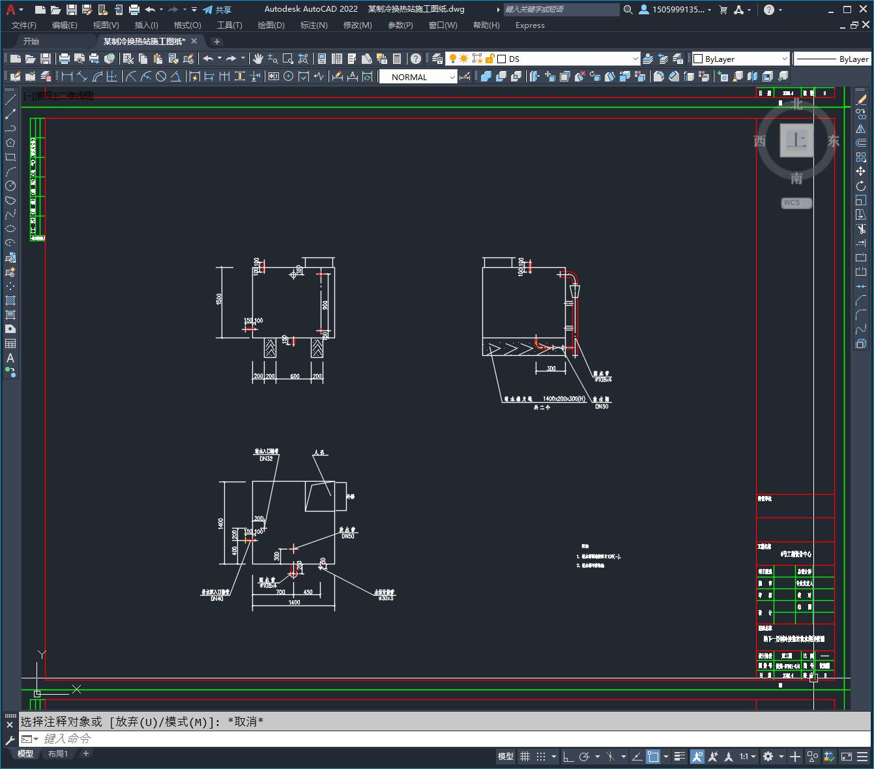The width and height of the screenshot is (874, 769).
Task: Click the Erase tool in modify toolbar
Action: point(861,100)
